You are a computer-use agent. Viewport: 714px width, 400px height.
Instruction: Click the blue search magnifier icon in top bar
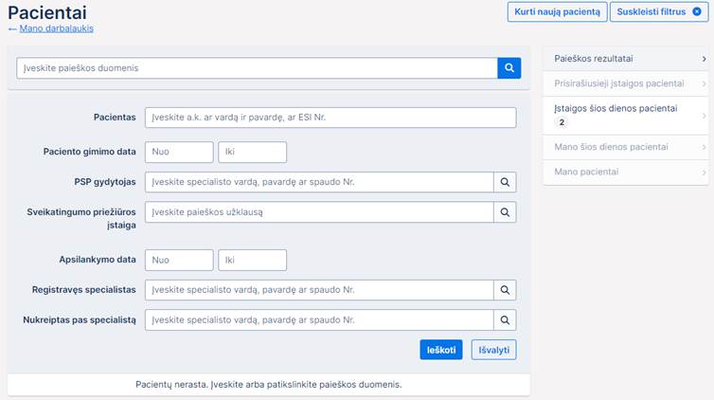pyautogui.click(x=509, y=68)
